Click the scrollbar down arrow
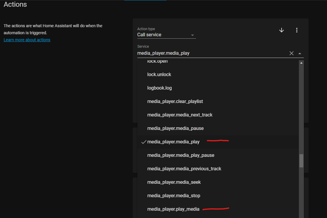 click(301, 216)
